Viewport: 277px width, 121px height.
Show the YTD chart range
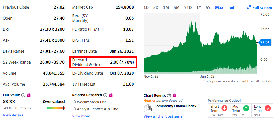pyautogui.click(x=188, y=8)
